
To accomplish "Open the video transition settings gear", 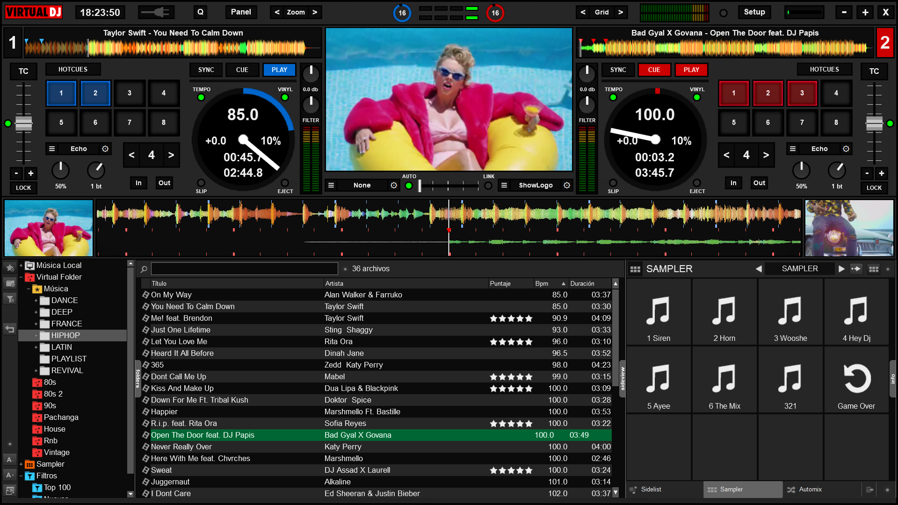I will pyautogui.click(x=394, y=186).
